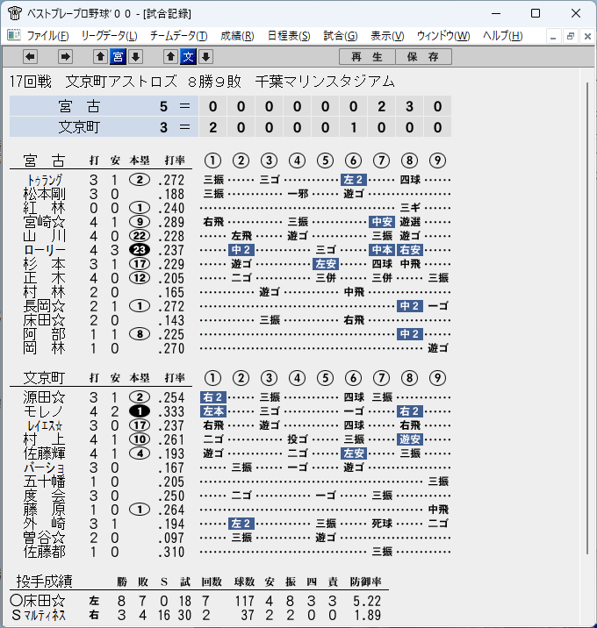Go to previous game with left arrow
Image resolution: width=597 pixels, height=628 pixels.
click(x=30, y=57)
